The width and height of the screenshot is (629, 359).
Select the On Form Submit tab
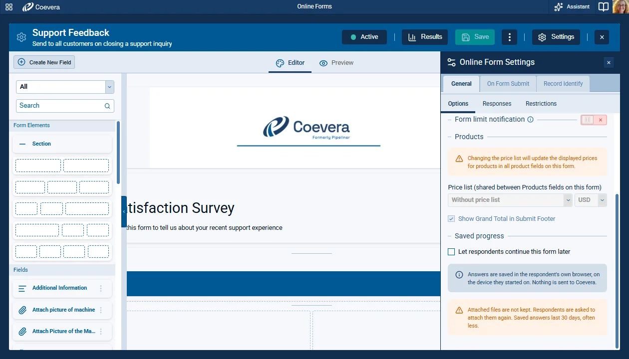(x=508, y=84)
